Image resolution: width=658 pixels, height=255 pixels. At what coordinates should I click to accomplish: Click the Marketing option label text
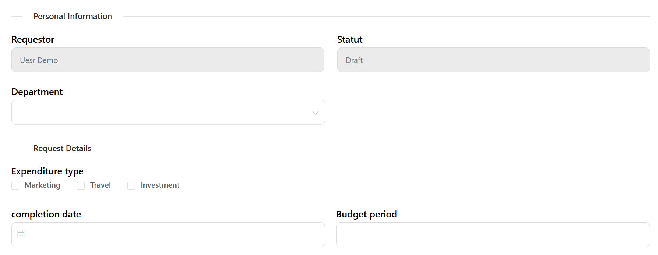[42, 185]
